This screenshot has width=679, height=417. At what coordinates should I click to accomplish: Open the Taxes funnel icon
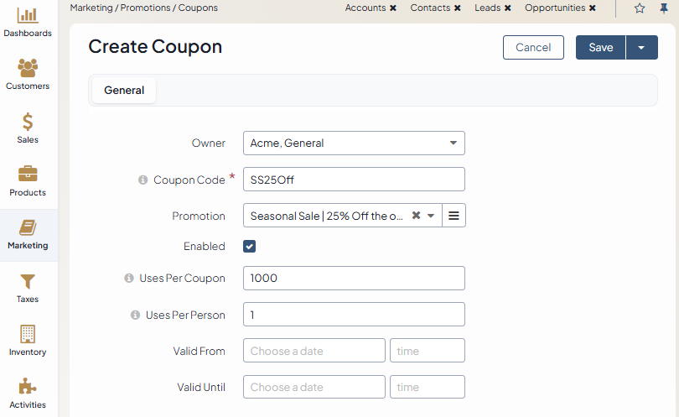pos(28,281)
